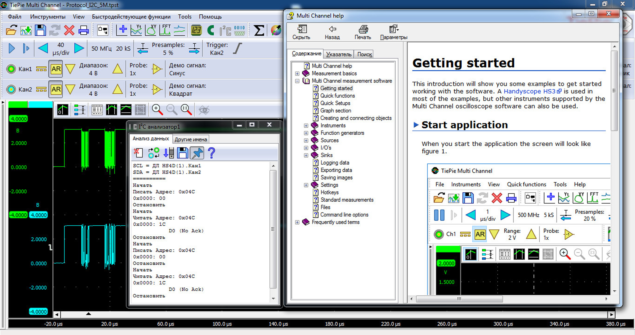Screen dimensions: 635x335
Task: Click the Sigma summation toolbar icon
Action: tap(259, 30)
